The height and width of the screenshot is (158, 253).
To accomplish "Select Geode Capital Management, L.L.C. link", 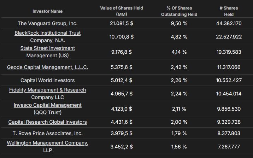I will point(47,67).
